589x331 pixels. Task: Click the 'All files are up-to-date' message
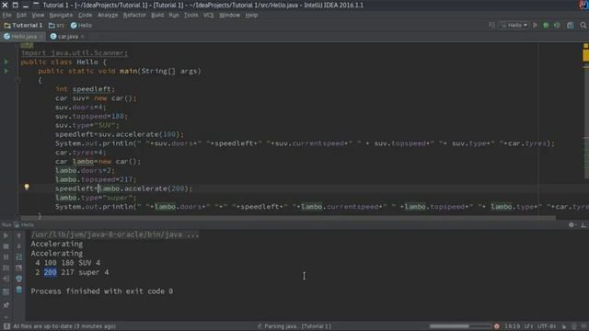(64, 326)
